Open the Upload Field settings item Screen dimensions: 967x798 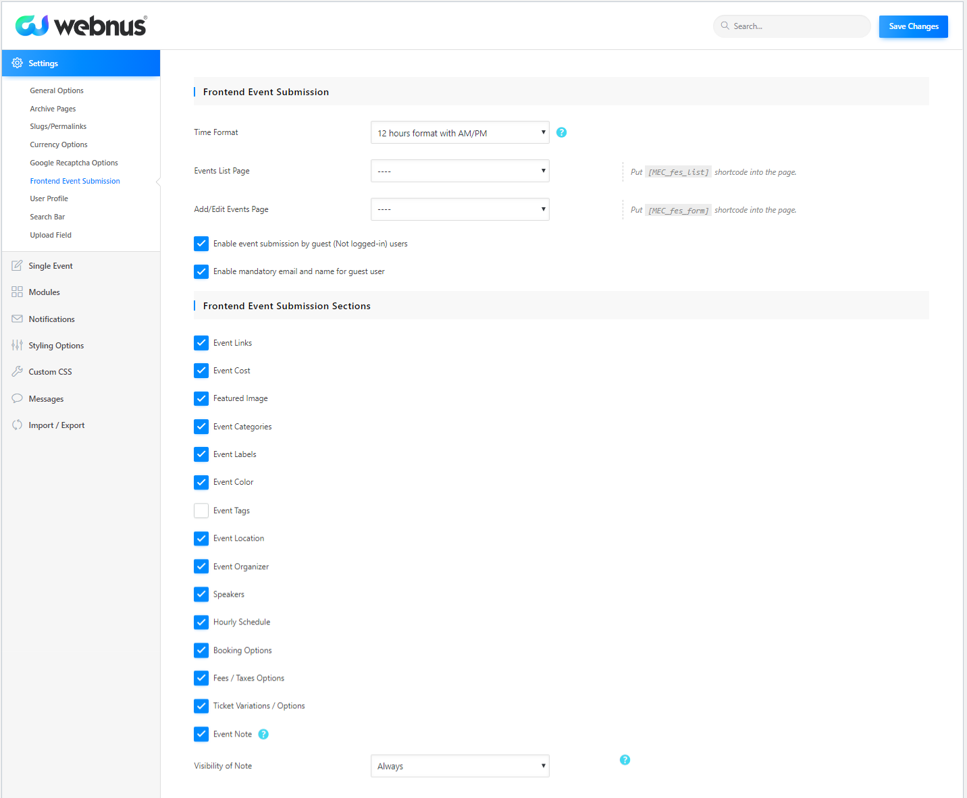tap(51, 235)
